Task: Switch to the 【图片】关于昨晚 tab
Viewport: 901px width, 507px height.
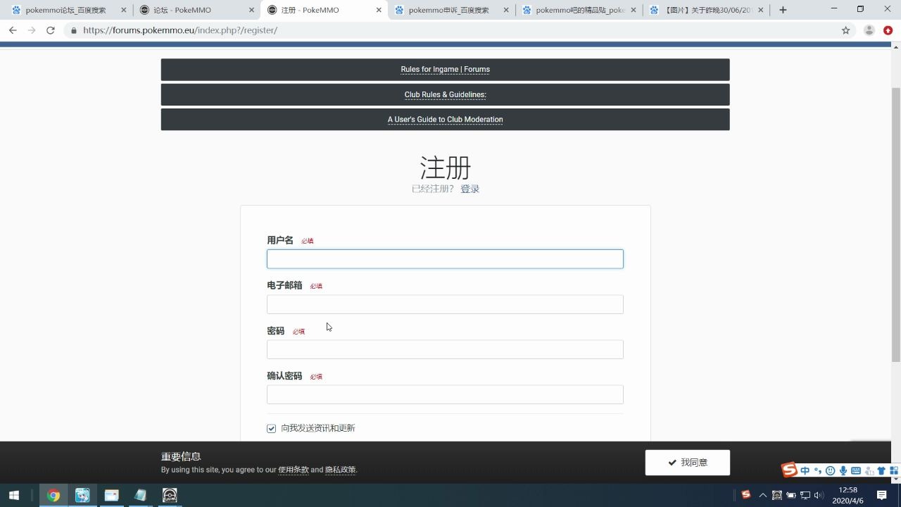Action: click(705, 10)
